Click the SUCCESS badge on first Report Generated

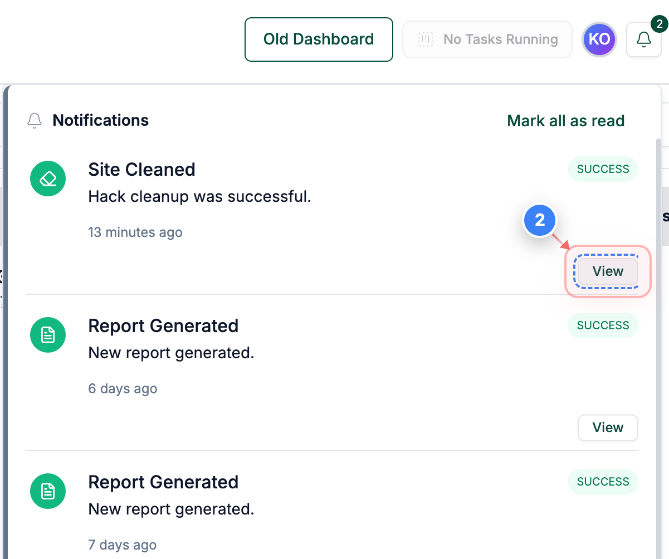click(x=603, y=325)
